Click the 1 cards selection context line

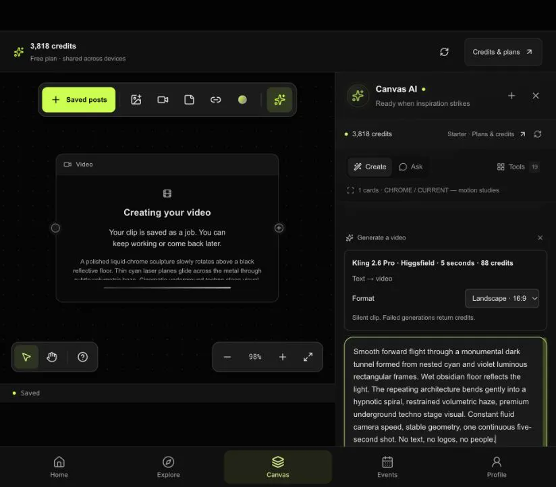tap(423, 190)
